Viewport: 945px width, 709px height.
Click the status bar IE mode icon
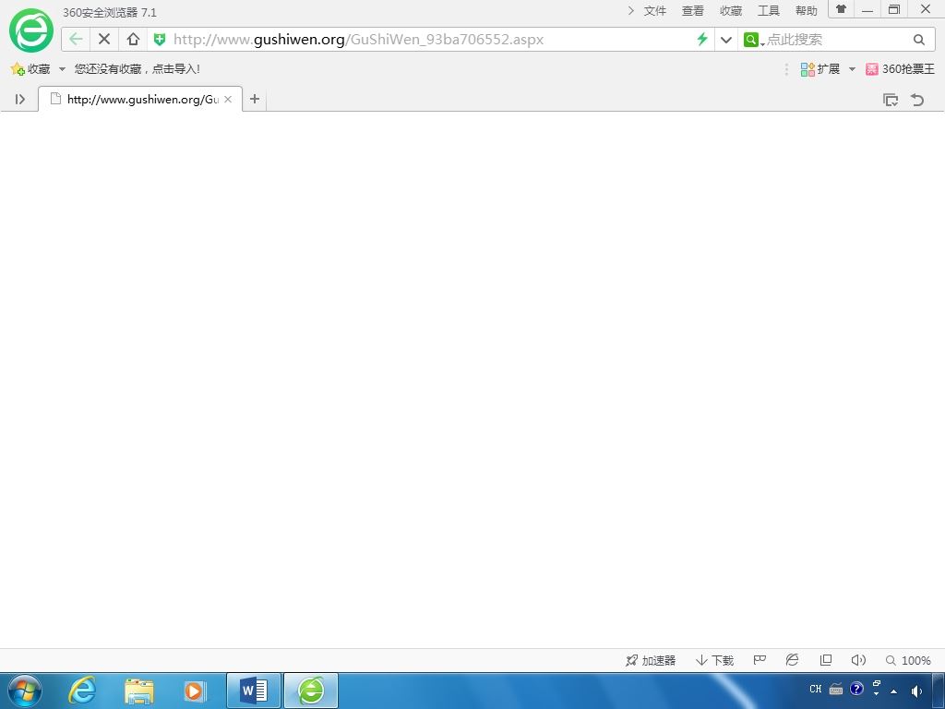pyautogui.click(x=793, y=660)
